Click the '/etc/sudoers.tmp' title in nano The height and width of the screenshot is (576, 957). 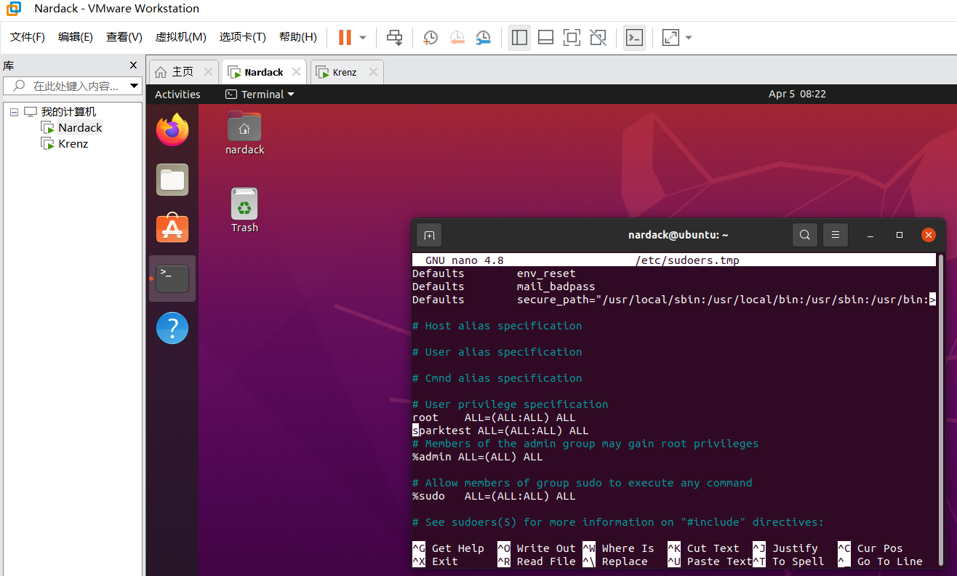pyautogui.click(x=687, y=260)
